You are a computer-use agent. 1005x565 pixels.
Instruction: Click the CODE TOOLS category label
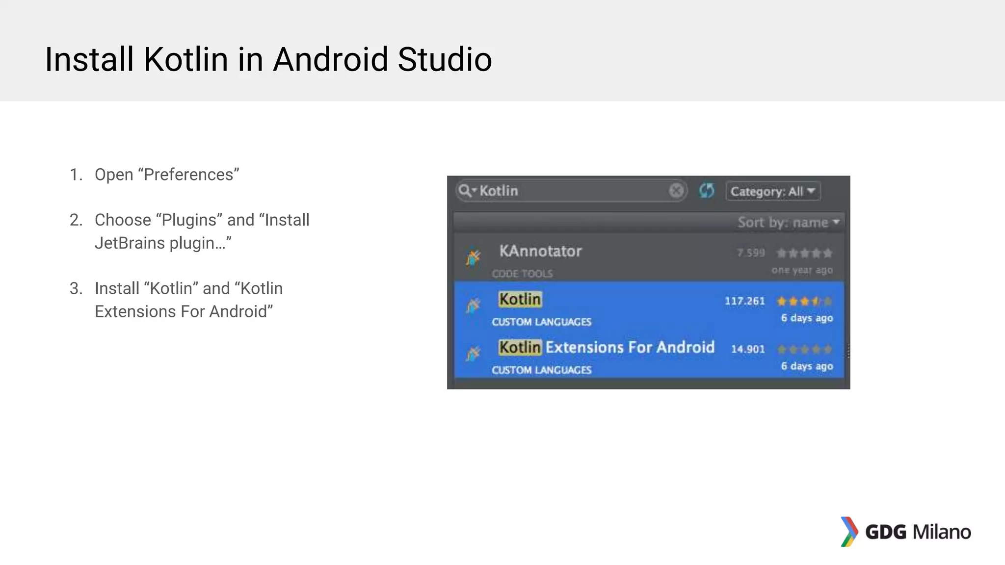[522, 274]
